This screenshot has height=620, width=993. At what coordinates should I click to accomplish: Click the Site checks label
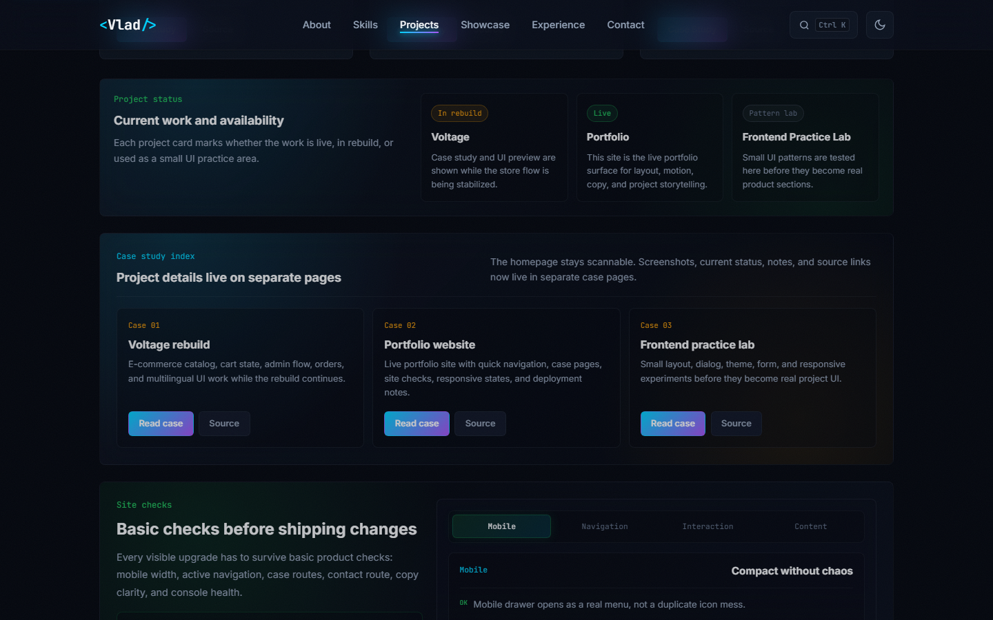tap(144, 505)
